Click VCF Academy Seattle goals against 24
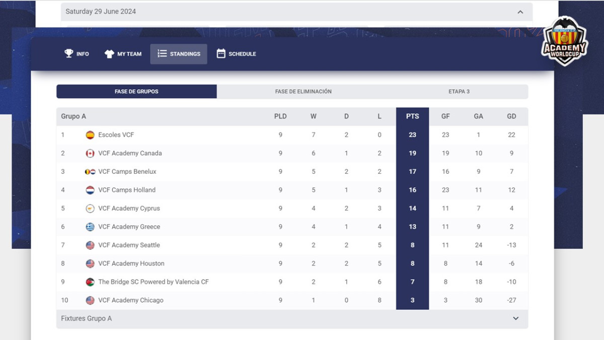The image size is (604, 340). point(479,245)
